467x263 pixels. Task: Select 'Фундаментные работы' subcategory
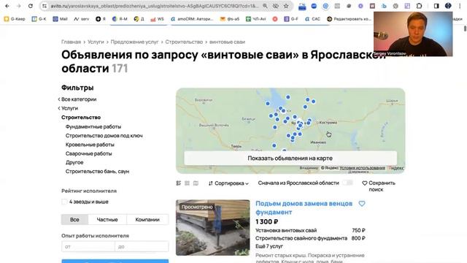point(93,126)
